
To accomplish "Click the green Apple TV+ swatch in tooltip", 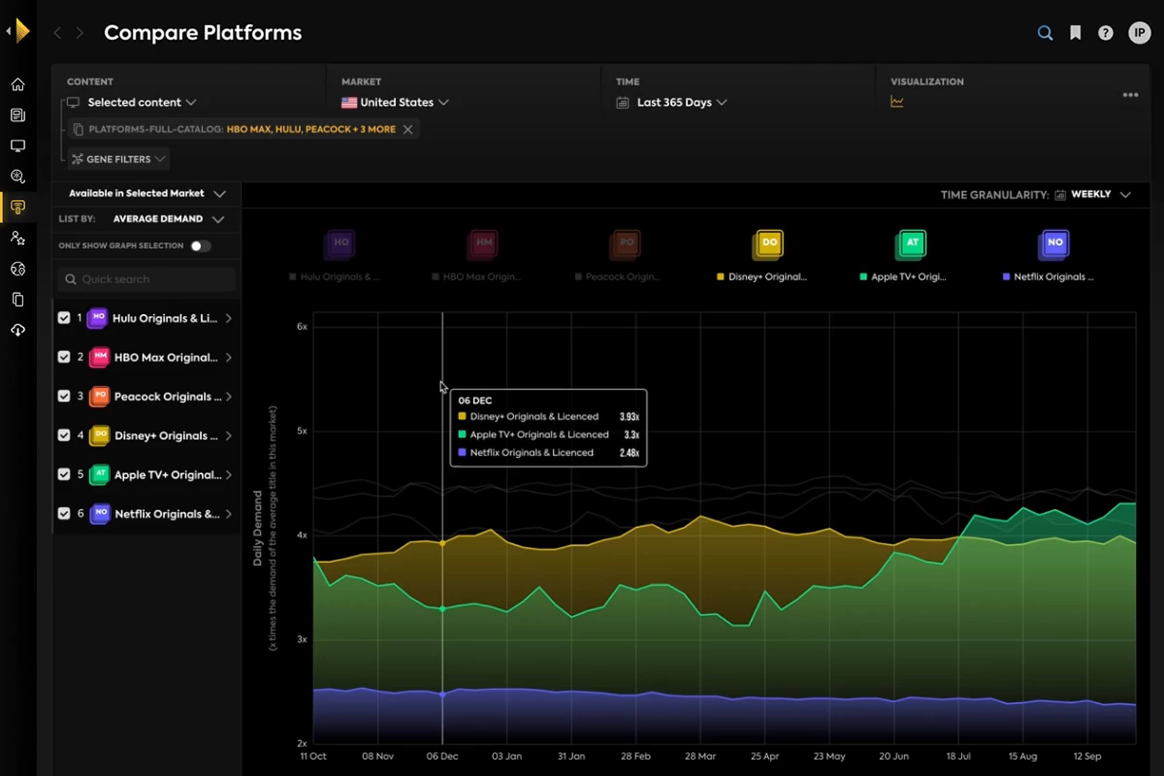I will 462,434.
